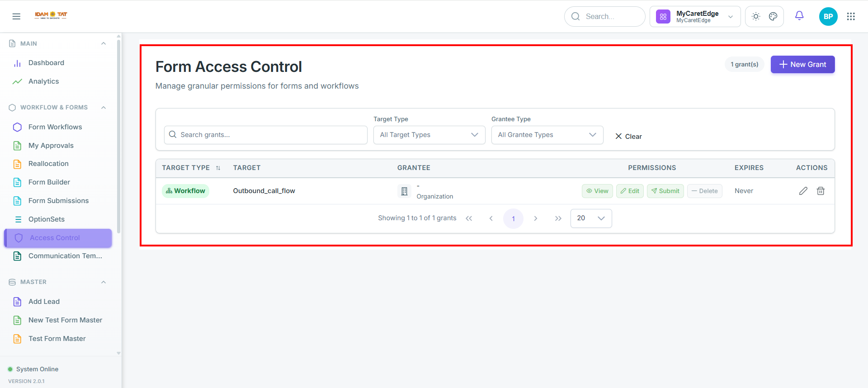Toggle the Submit permission badge
This screenshot has height=388, width=868.
pos(665,191)
